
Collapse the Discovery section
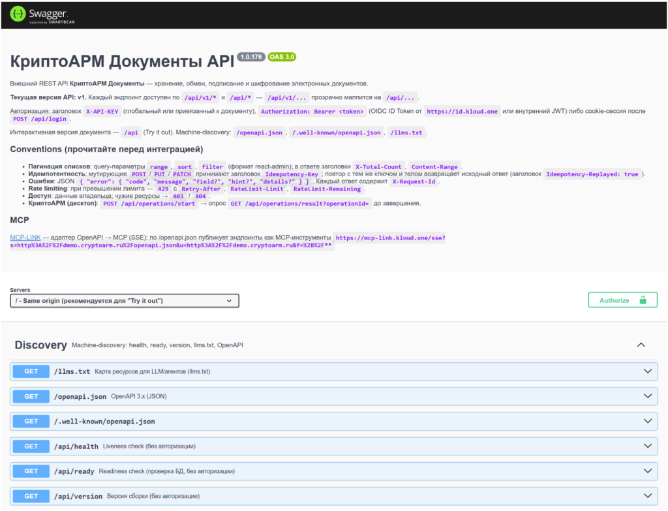641,345
